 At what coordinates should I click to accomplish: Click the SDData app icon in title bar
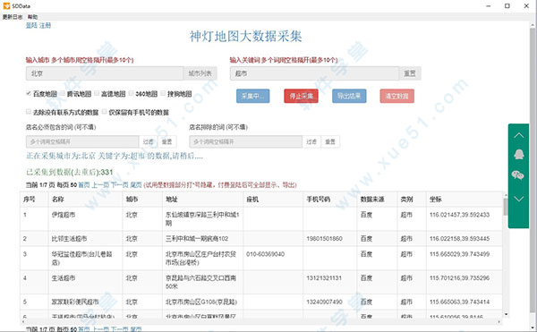tap(6, 5)
